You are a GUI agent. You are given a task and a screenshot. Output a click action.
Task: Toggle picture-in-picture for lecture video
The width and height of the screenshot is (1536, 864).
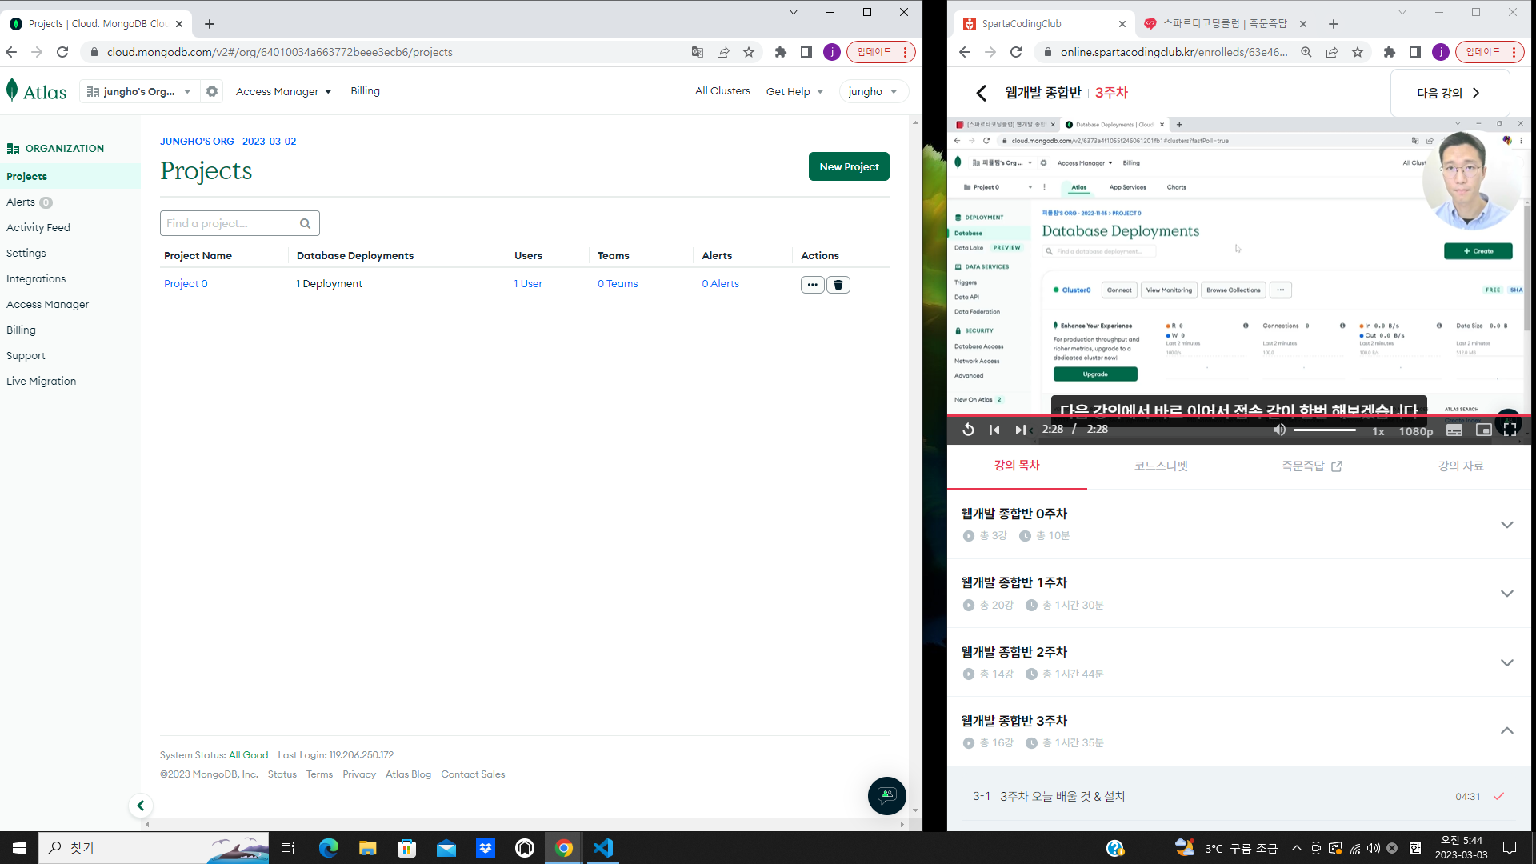pos(1483,430)
